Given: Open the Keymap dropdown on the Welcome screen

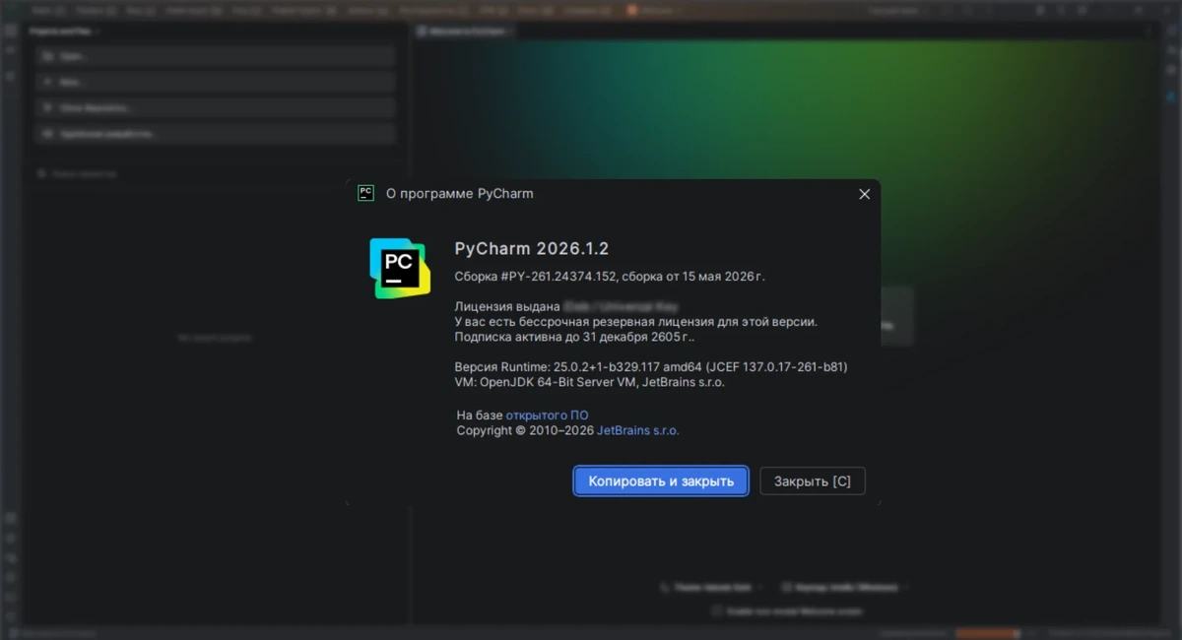Looking at the screenshot, I should point(845,587).
